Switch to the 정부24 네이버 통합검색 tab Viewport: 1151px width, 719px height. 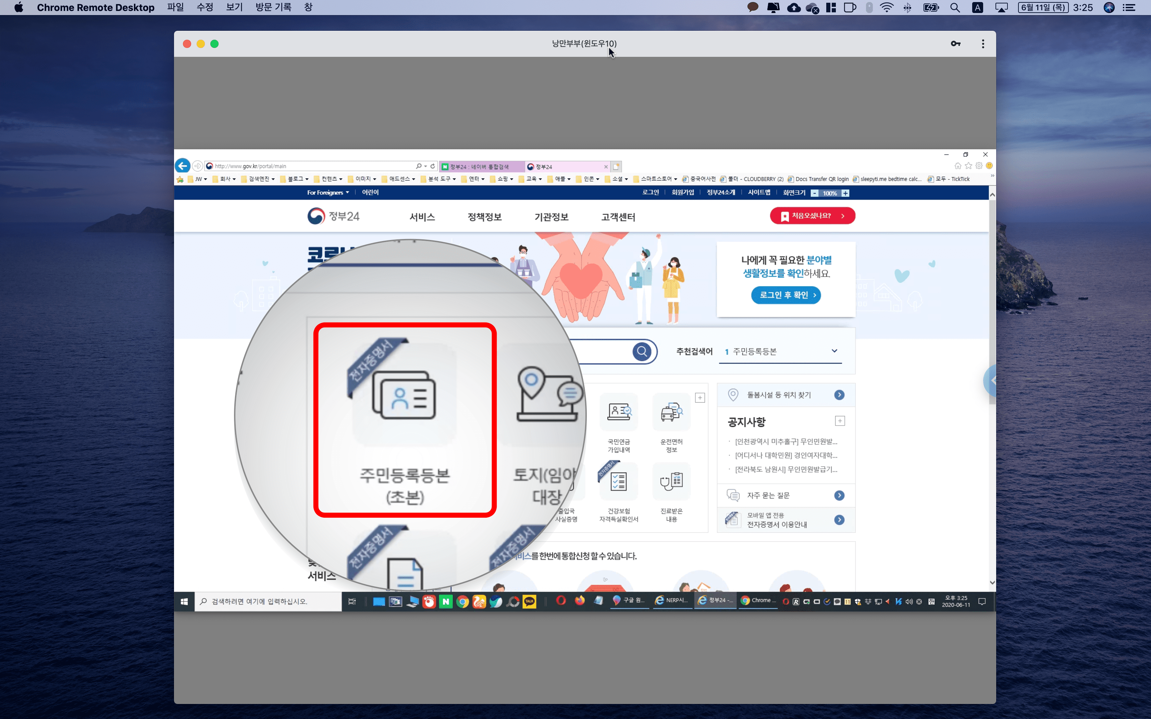[480, 167]
